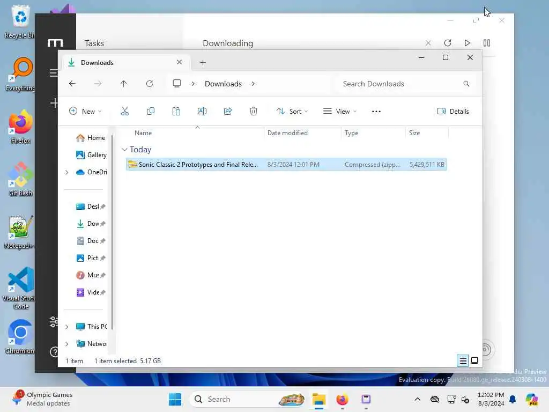Image resolution: width=549 pixels, height=412 pixels.
Task: Click the PC monitor icon in address bar
Action: (x=177, y=83)
